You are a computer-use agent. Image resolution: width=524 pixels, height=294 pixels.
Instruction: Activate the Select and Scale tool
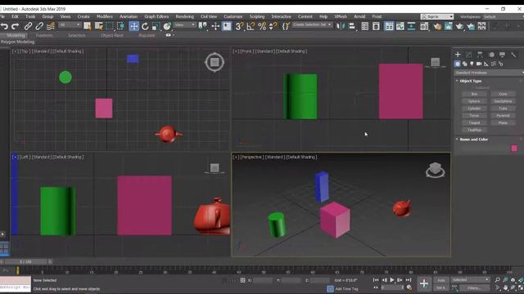(156, 26)
